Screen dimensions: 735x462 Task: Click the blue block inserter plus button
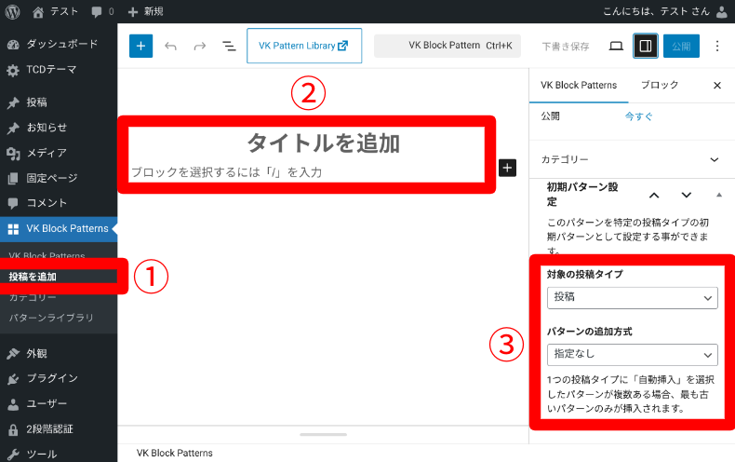click(141, 46)
